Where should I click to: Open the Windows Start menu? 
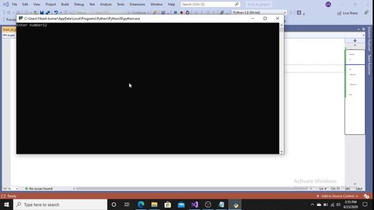pos(6,205)
